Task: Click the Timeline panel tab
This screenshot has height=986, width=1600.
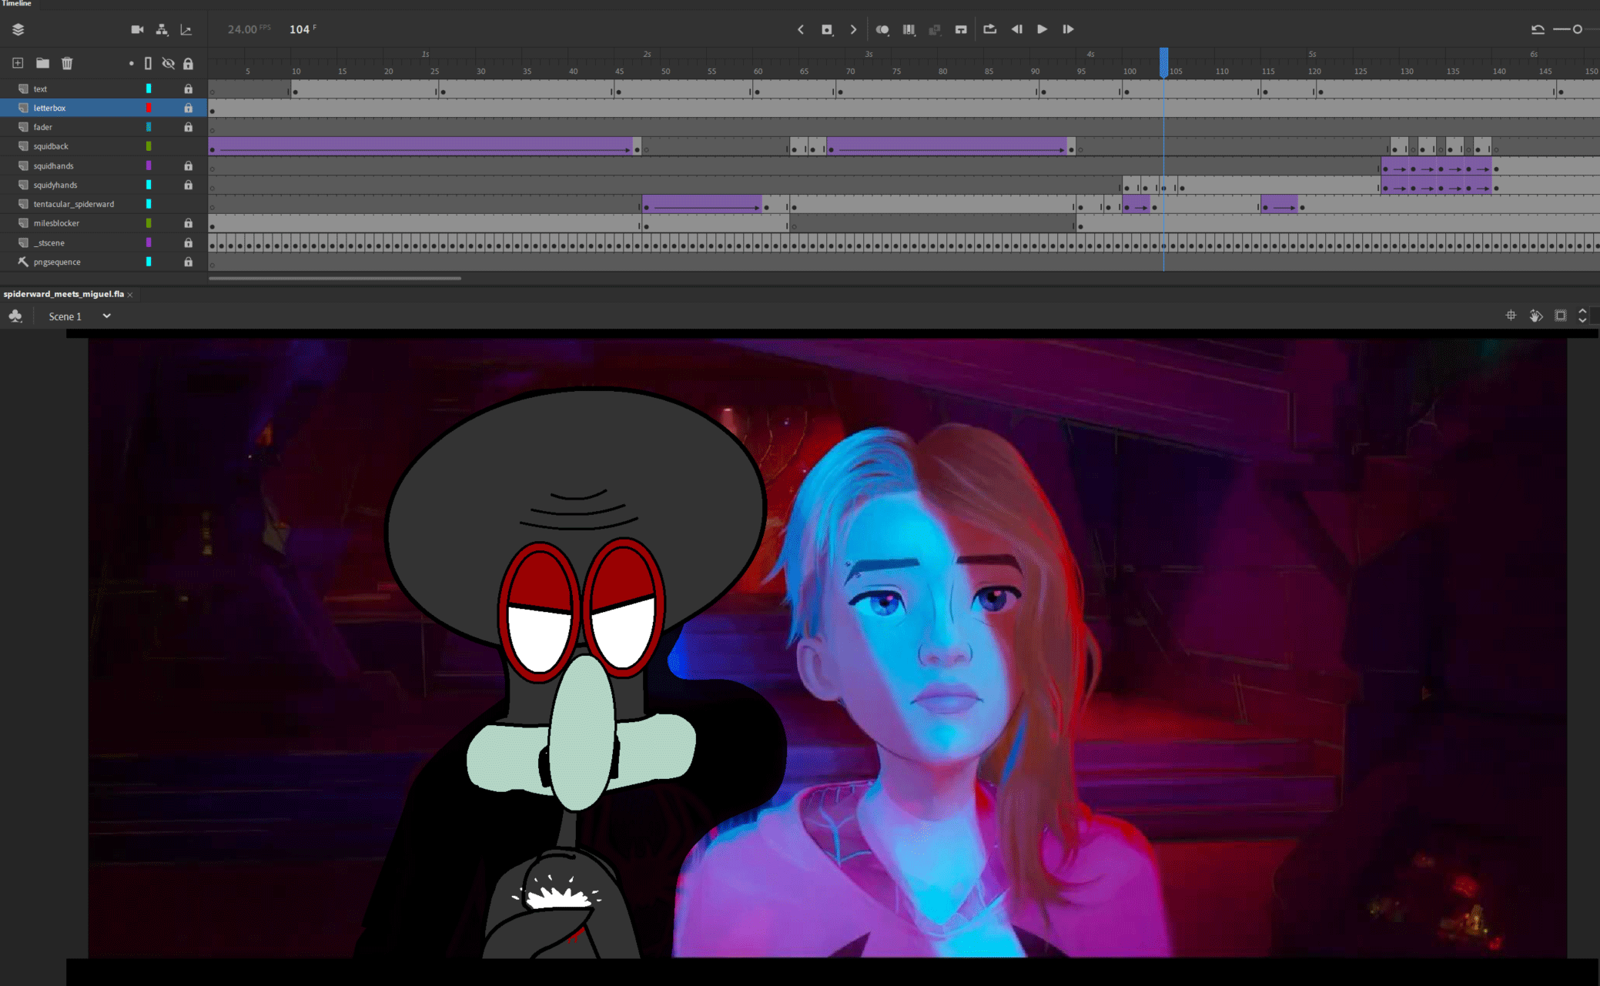Action: (16, 4)
